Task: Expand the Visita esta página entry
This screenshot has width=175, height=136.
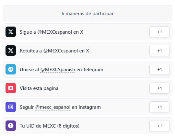Action: 87,88
